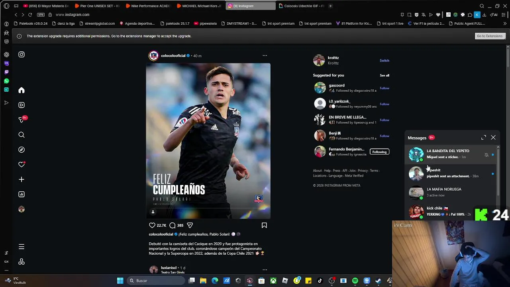Open colocolooficial profile from post header
This screenshot has width=510, height=287.
click(x=173, y=56)
